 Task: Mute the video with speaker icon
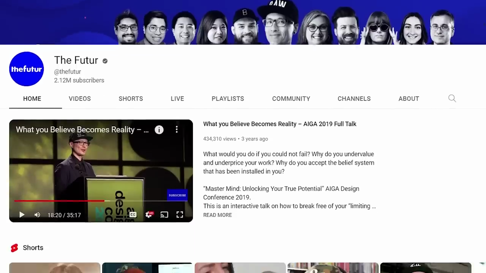[37, 215]
